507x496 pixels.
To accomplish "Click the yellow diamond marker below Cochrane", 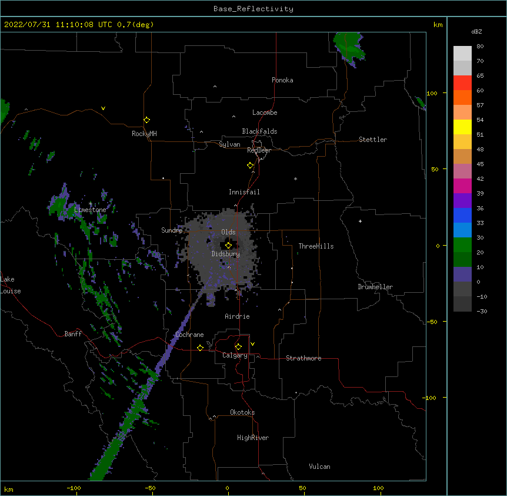I will [x=200, y=348].
